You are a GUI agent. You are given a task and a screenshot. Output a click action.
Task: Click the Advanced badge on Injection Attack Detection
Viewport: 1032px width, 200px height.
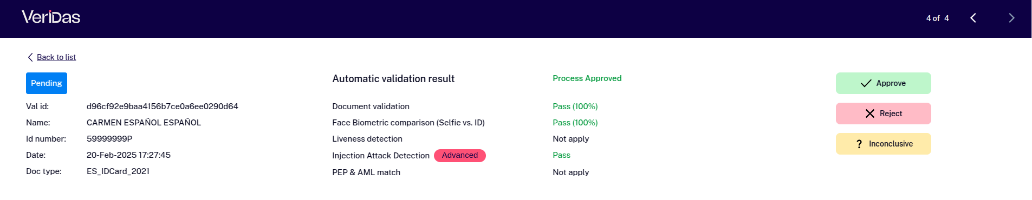point(460,156)
